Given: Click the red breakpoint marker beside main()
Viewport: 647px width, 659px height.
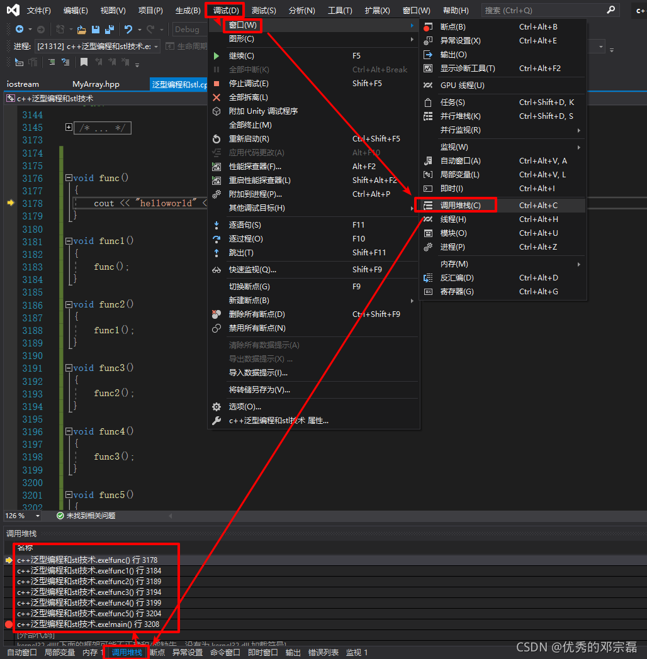Looking at the screenshot, I should click(8, 624).
